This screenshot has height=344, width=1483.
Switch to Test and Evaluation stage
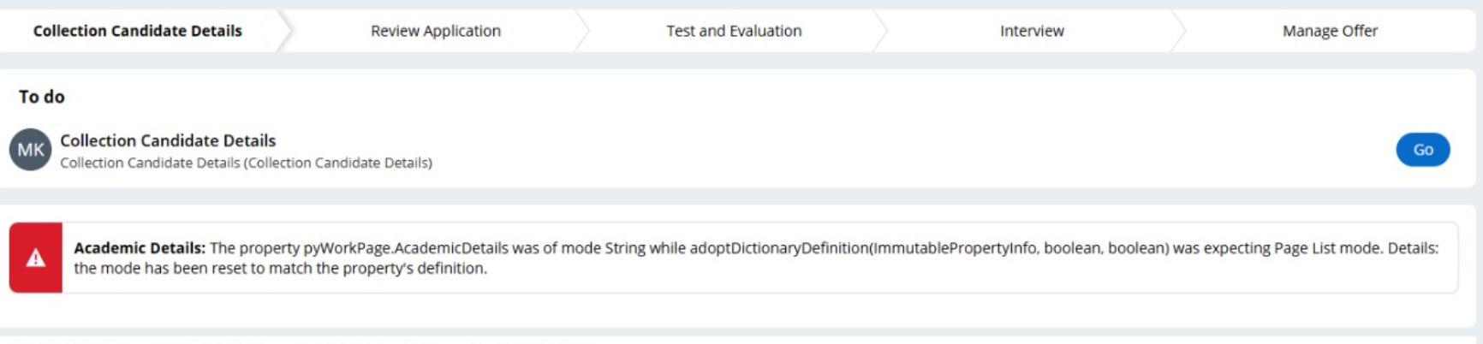pyautogui.click(x=734, y=31)
